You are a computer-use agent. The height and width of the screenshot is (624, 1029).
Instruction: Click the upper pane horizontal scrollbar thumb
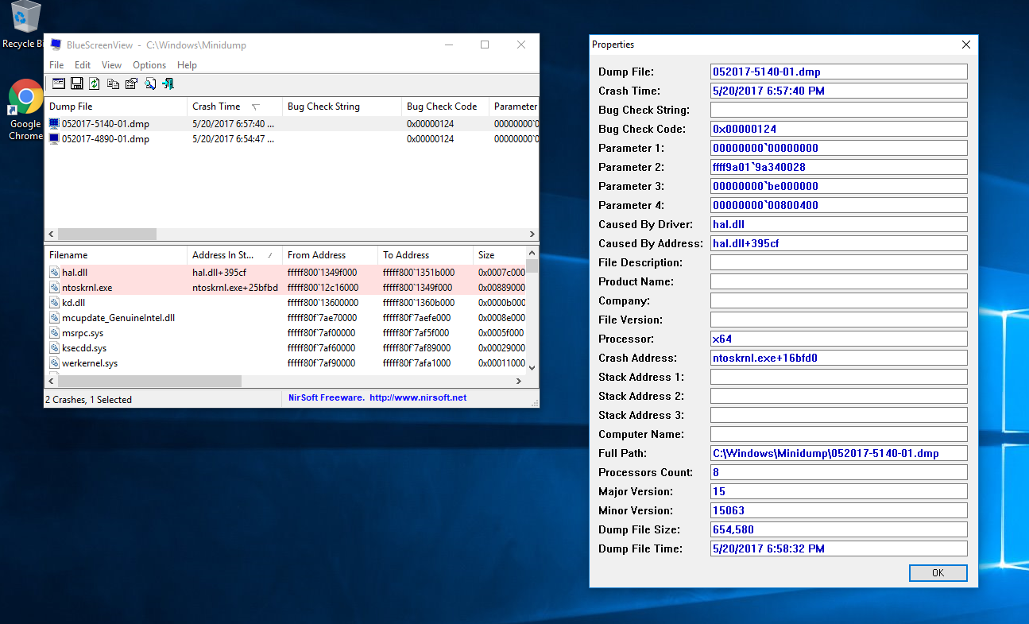coord(107,234)
